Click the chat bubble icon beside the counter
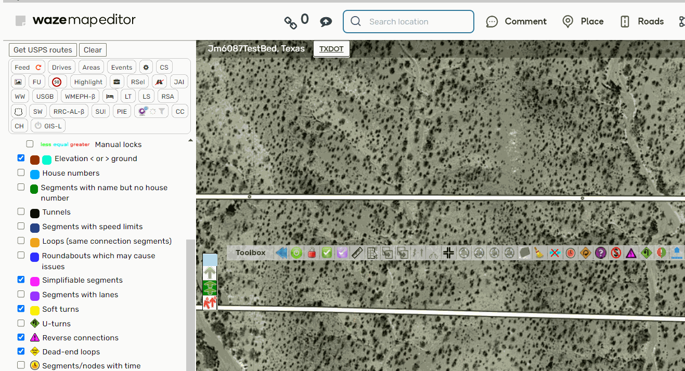685x371 pixels. [326, 21]
